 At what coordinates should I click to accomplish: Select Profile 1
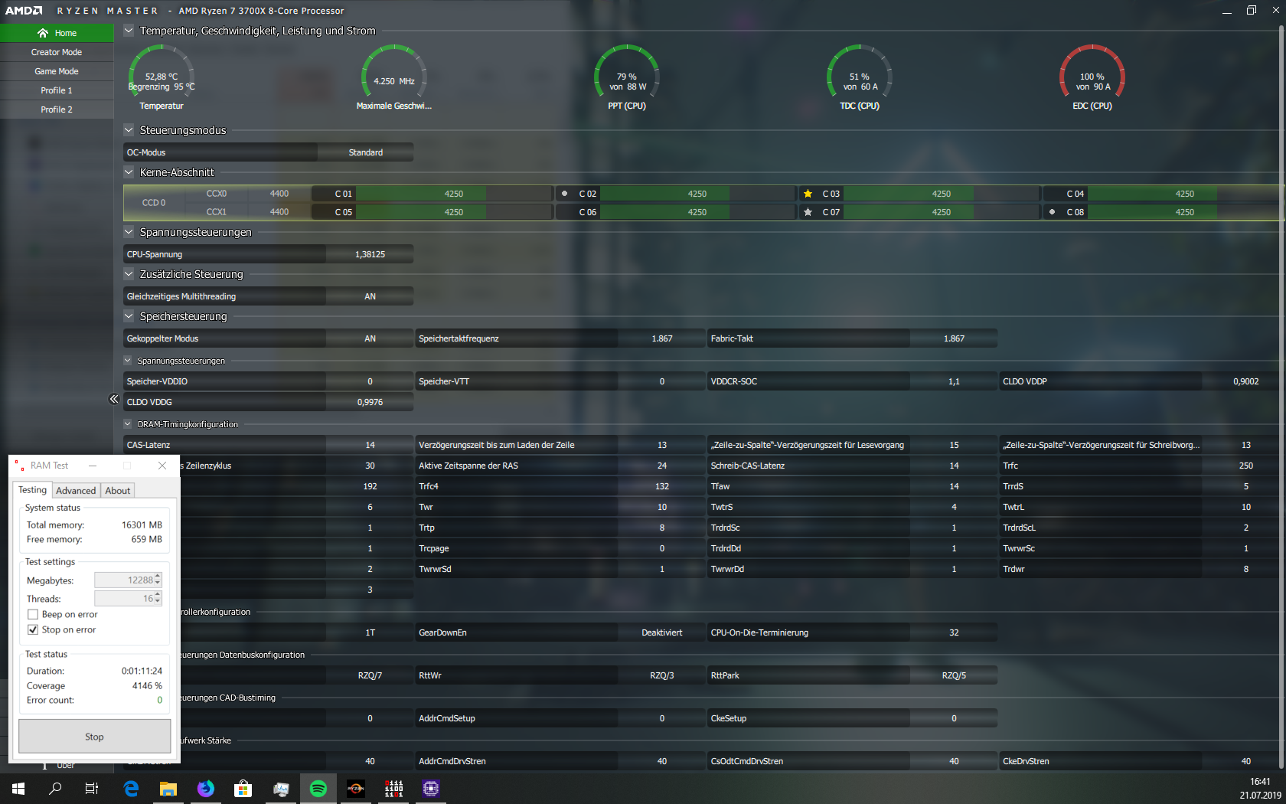[57, 90]
